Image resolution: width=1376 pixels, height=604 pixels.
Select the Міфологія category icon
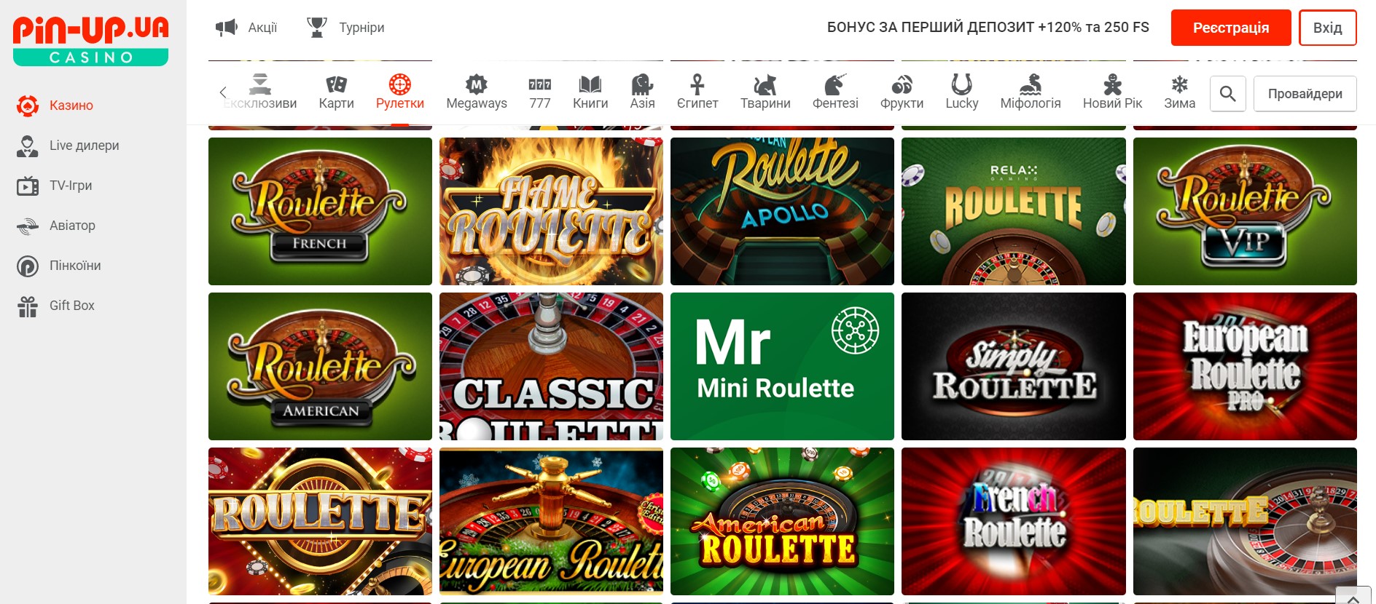click(x=1030, y=84)
